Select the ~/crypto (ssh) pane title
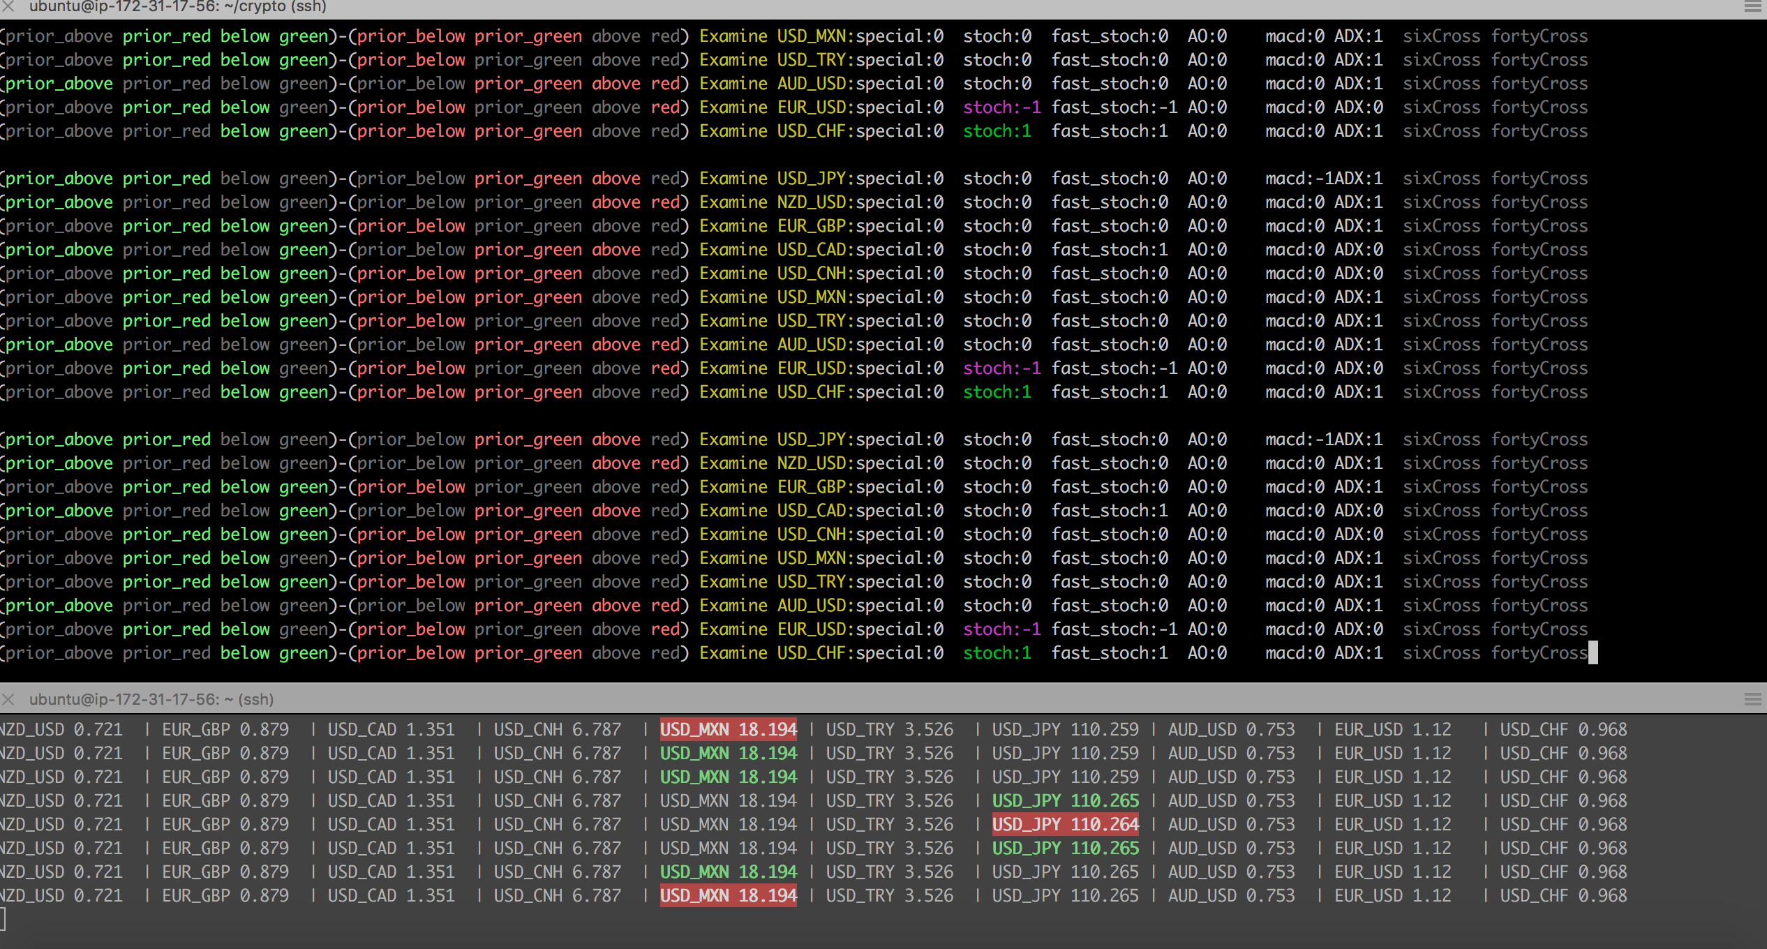The height and width of the screenshot is (949, 1767). tap(178, 6)
